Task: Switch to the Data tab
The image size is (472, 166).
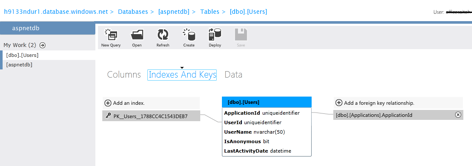Action: (233, 75)
